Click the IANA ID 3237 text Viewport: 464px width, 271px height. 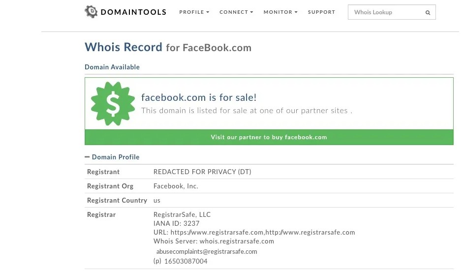point(176,223)
